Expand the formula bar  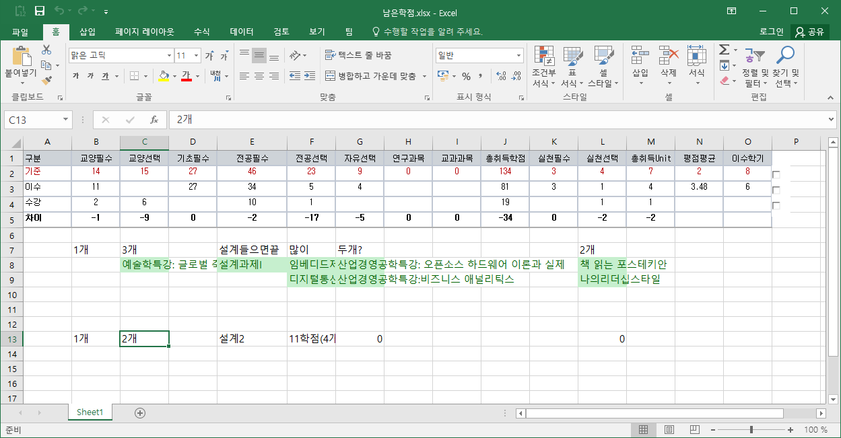pos(831,120)
